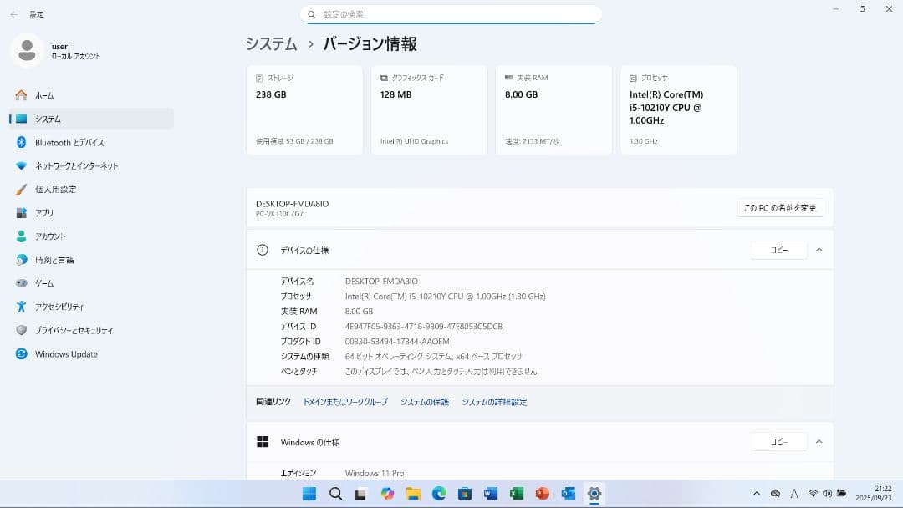Launch Microsoft Word from the taskbar
903x508 pixels.
[x=490, y=494]
